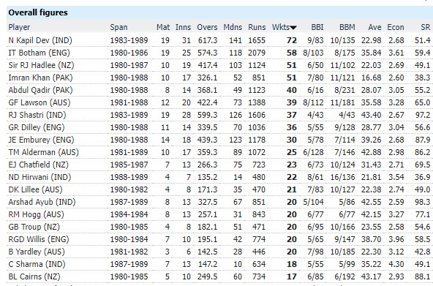Select Shastri's strike rate 97.2
The width and height of the screenshot is (433, 286).
click(x=423, y=115)
